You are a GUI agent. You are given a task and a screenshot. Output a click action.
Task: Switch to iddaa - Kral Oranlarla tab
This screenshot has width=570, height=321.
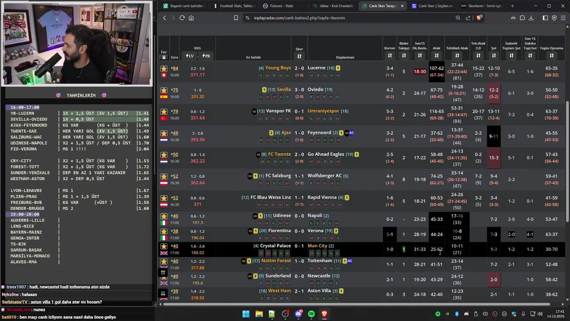pyautogui.click(x=334, y=6)
